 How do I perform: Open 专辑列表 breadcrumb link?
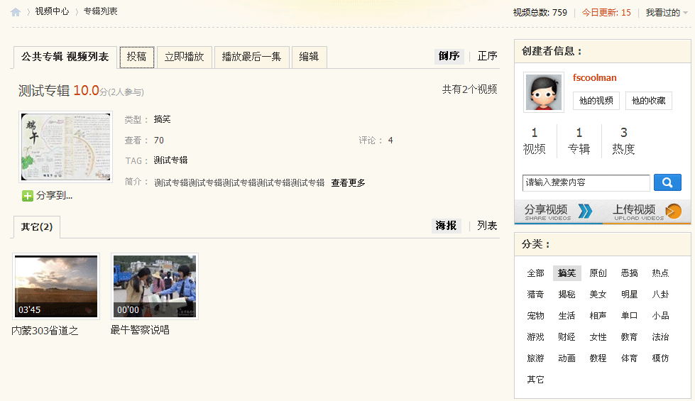point(101,11)
